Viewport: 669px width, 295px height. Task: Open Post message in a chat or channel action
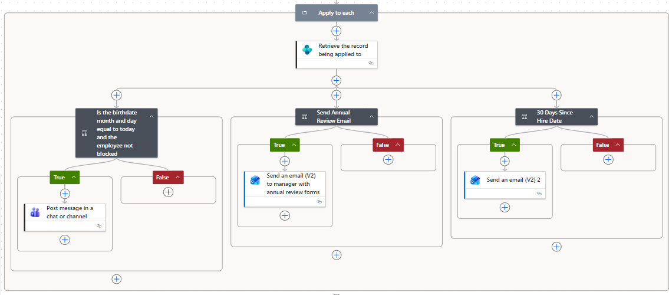65,217
